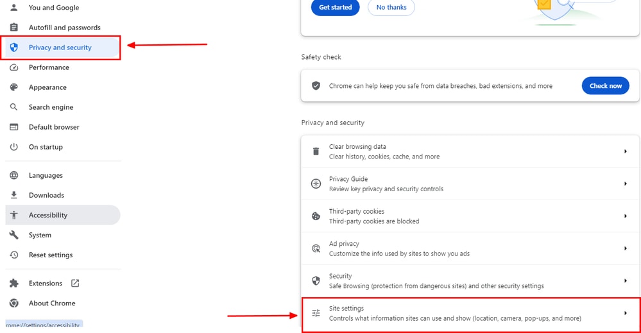Click the No thanks button
The height and width of the screenshot is (333, 641).
(391, 7)
